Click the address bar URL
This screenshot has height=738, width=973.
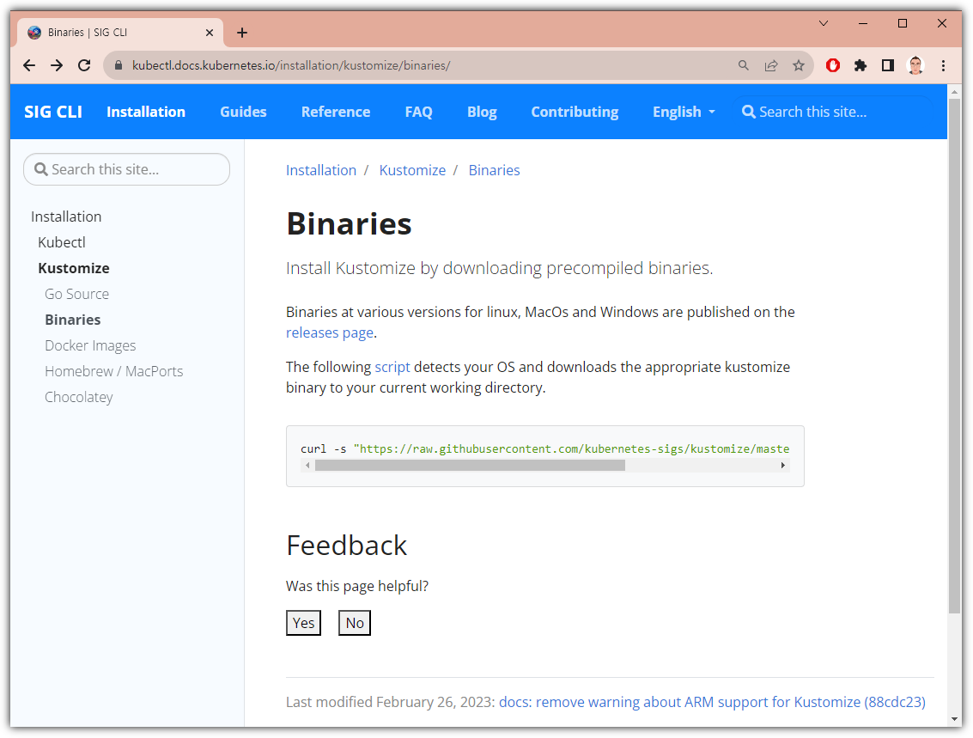[291, 65]
